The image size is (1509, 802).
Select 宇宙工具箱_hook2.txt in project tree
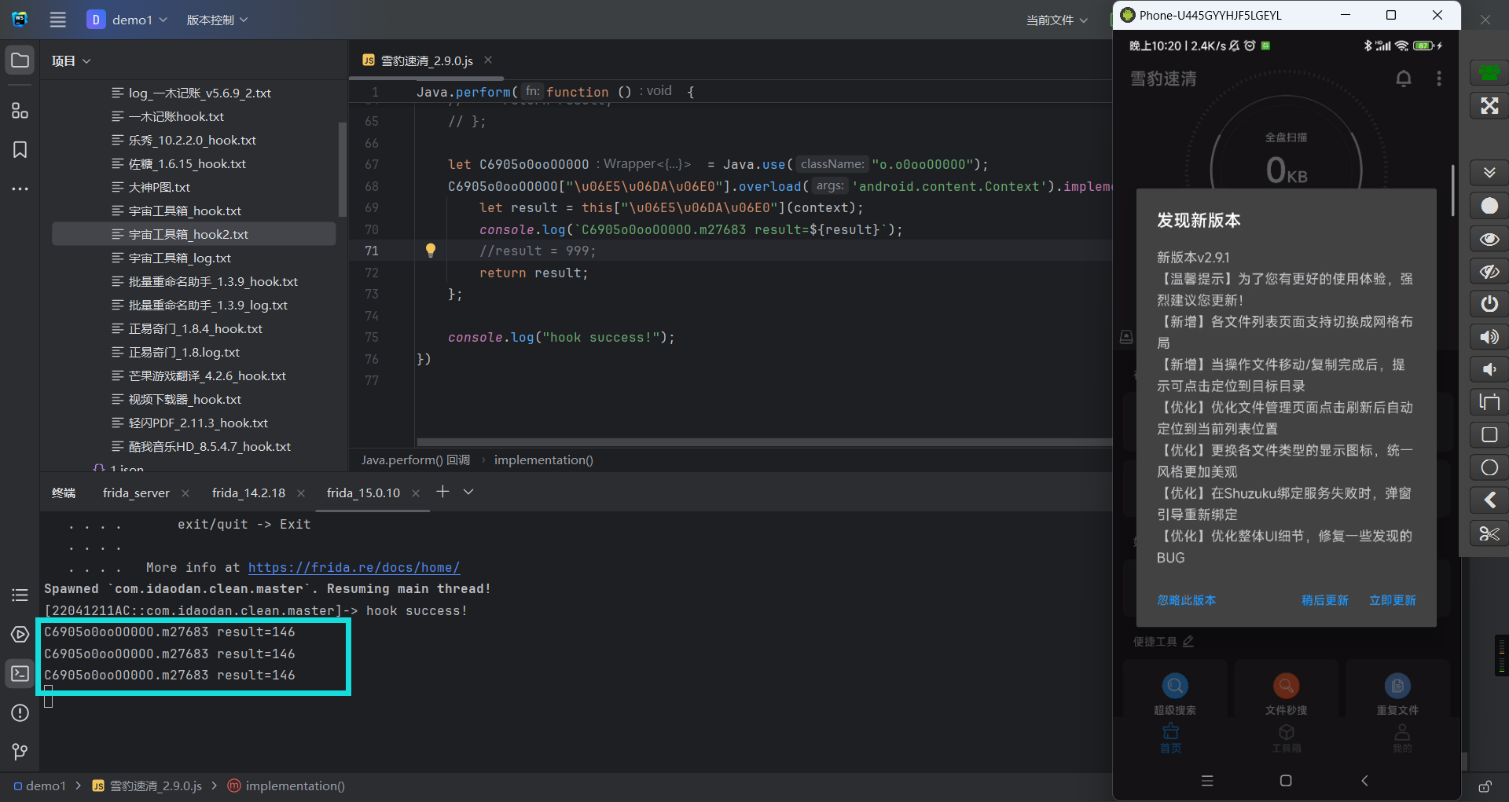[x=193, y=234]
